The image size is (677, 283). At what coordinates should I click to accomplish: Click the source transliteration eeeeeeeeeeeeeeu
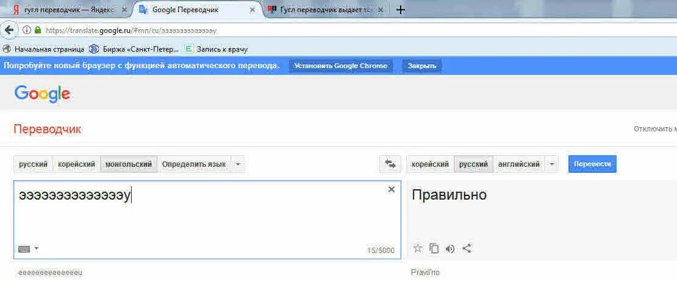point(50,273)
